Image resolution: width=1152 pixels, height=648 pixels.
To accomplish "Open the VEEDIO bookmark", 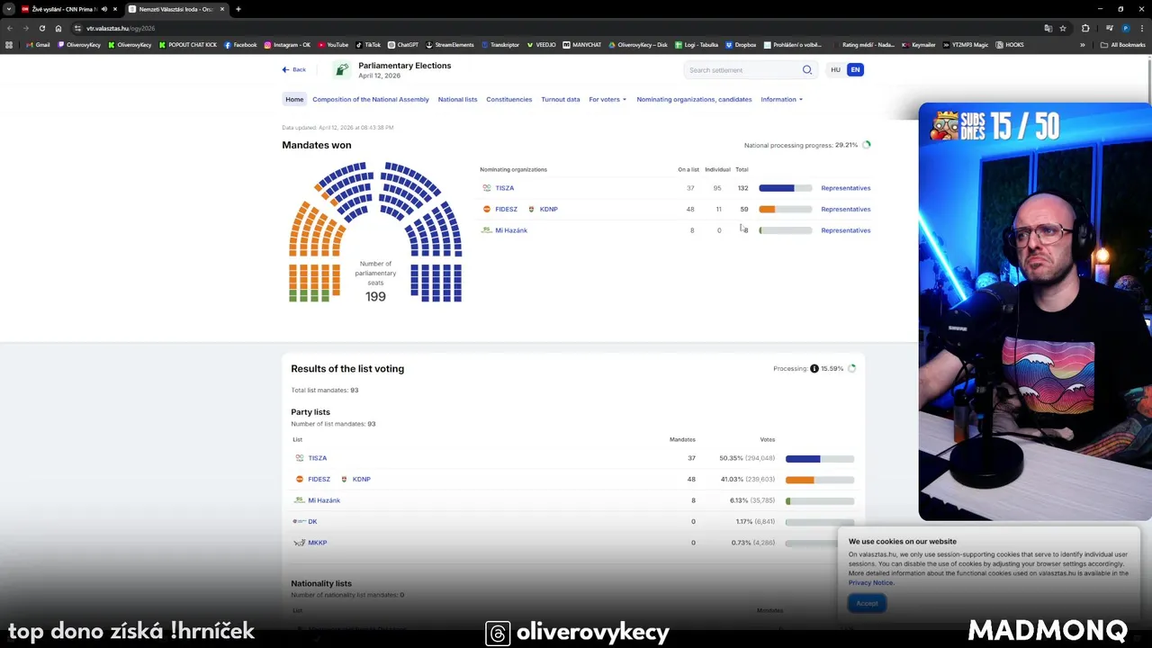I will (x=541, y=45).
